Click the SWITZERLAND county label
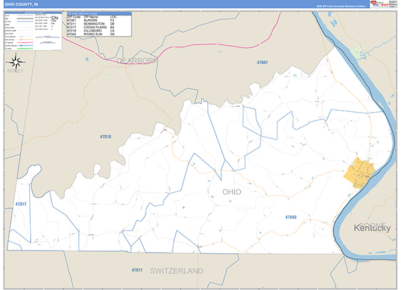The height and width of the screenshot is (290, 401). [176, 271]
